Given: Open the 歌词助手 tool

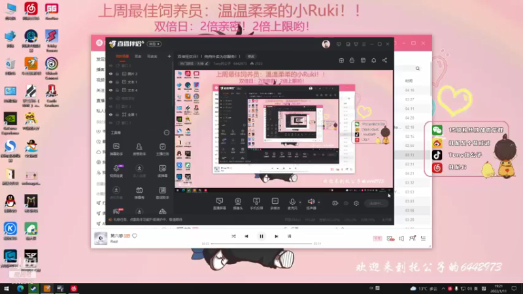Looking at the screenshot, I should (162, 192).
